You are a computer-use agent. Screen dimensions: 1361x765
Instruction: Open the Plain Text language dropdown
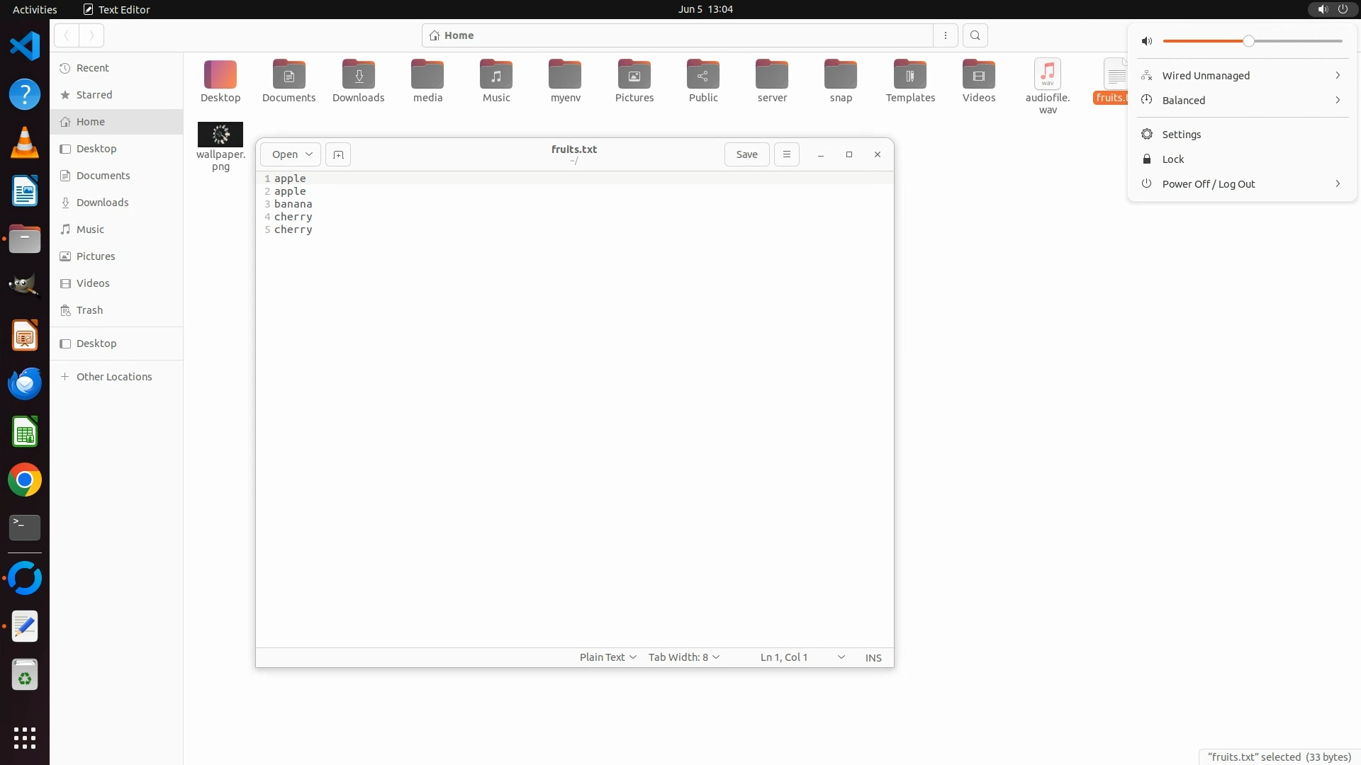(607, 657)
